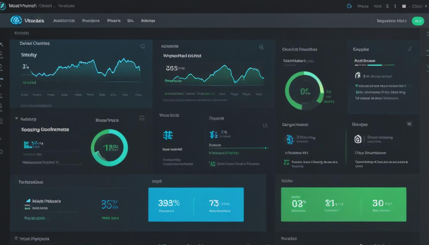Click the magnifier icon in first chart panel
The width and height of the screenshot is (429, 245).
point(143,47)
